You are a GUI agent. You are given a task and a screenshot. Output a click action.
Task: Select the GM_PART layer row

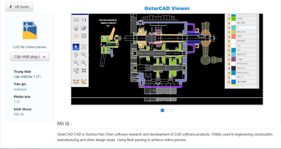(242, 41)
